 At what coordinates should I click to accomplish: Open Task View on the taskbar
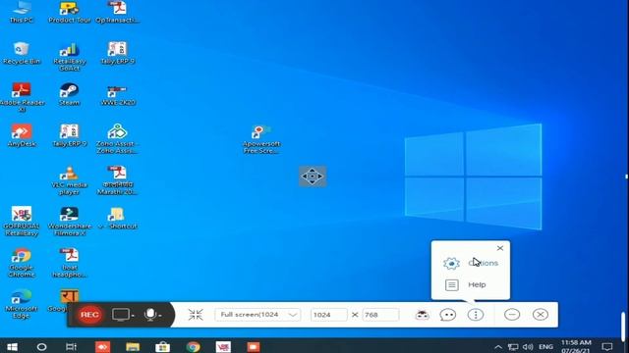pyautogui.click(x=71, y=346)
